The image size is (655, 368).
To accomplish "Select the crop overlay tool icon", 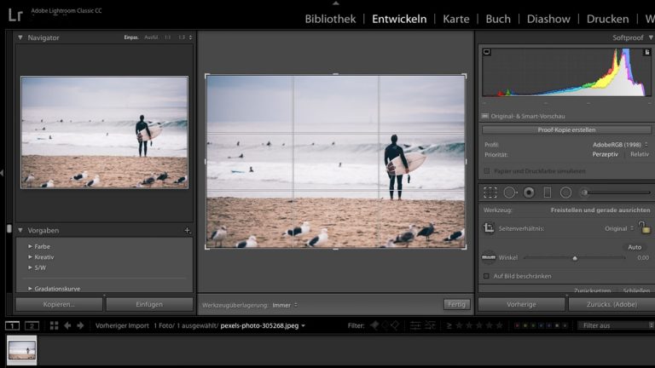I will tap(490, 193).
